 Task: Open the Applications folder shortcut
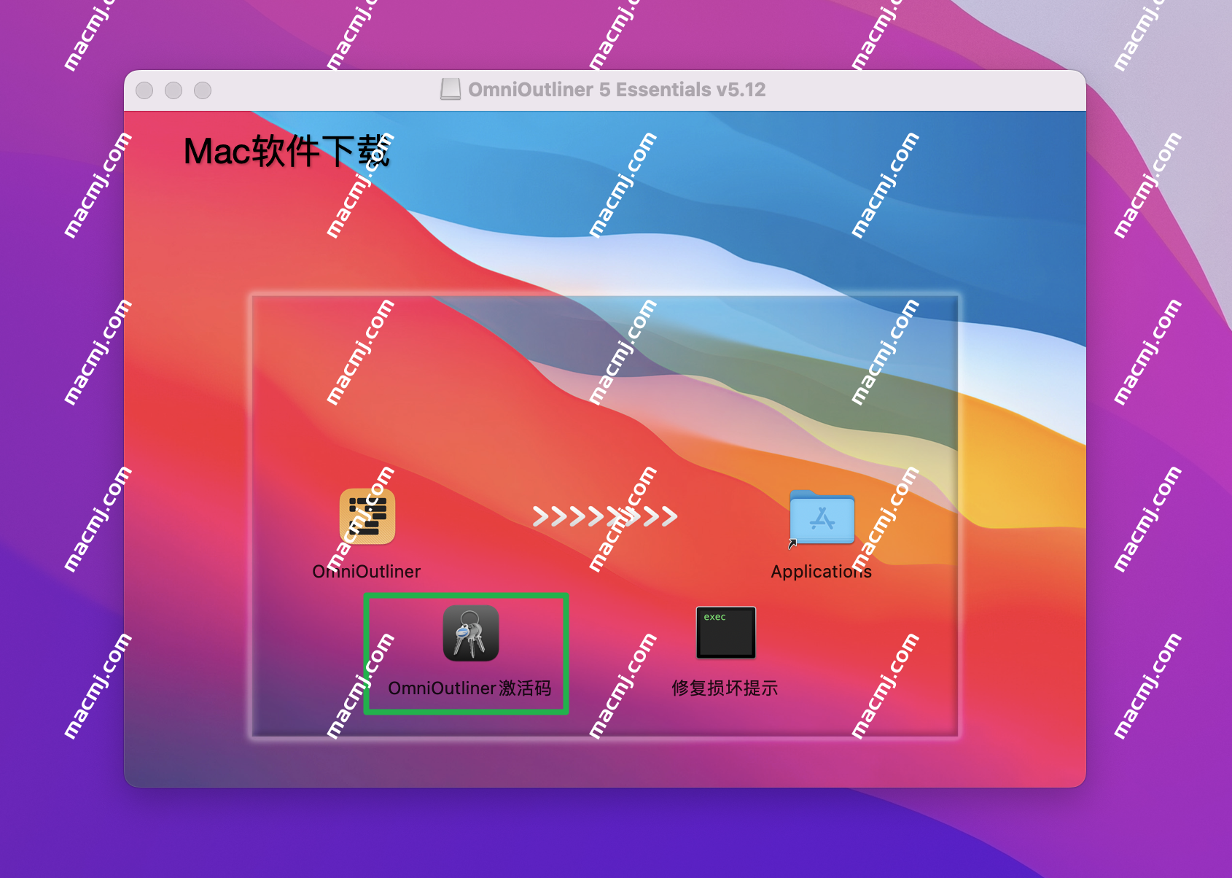pos(822,517)
